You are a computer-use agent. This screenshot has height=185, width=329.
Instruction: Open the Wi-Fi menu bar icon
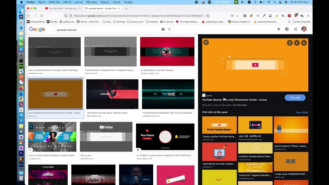click(x=269, y=2)
